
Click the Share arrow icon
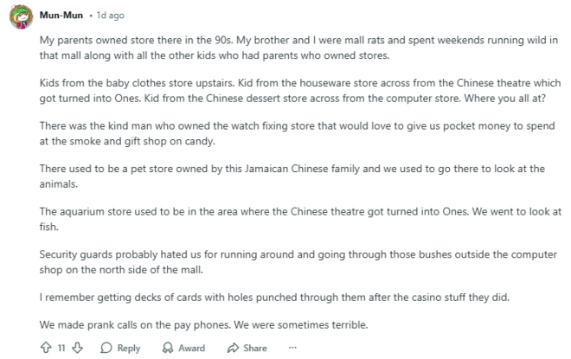point(232,348)
